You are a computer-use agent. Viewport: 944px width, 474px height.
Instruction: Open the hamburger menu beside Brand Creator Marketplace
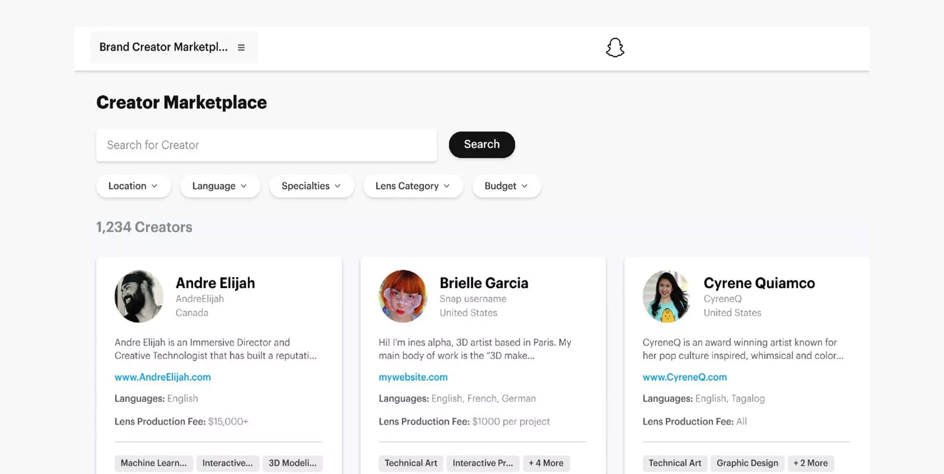241,47
